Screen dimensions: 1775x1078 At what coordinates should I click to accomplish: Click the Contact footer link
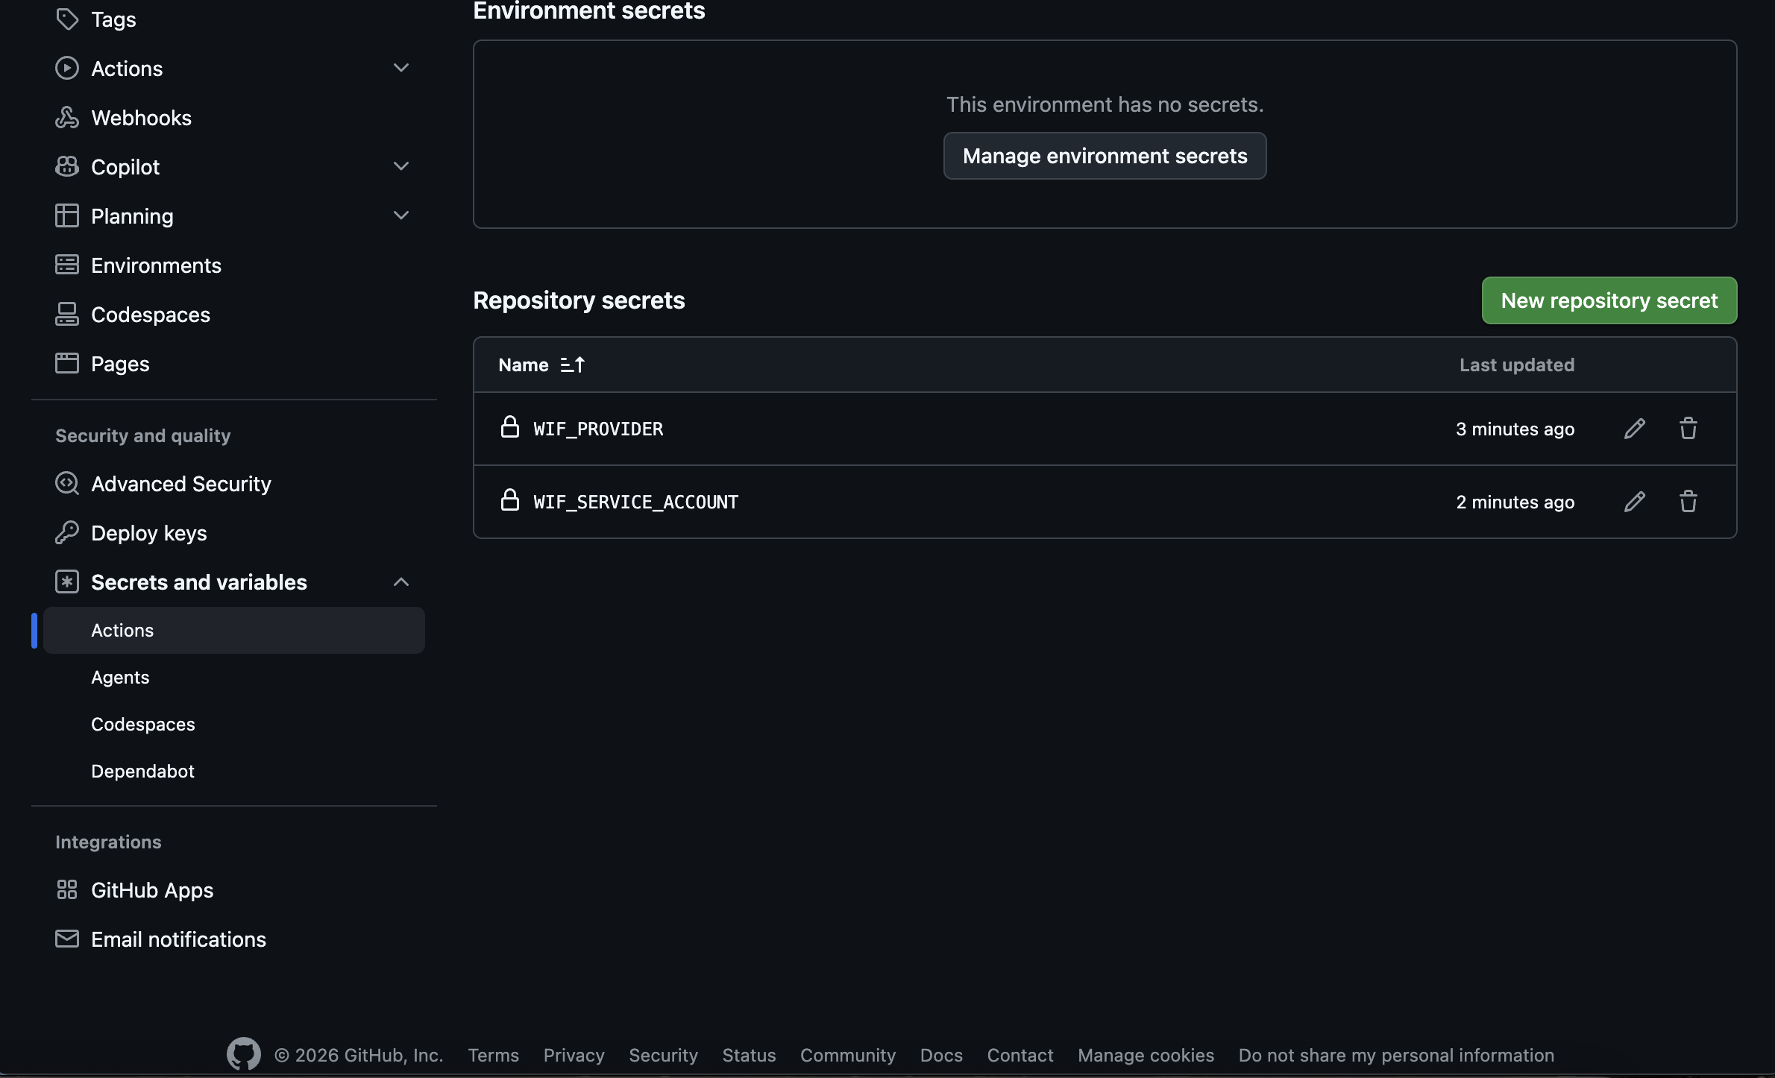1020,1056
